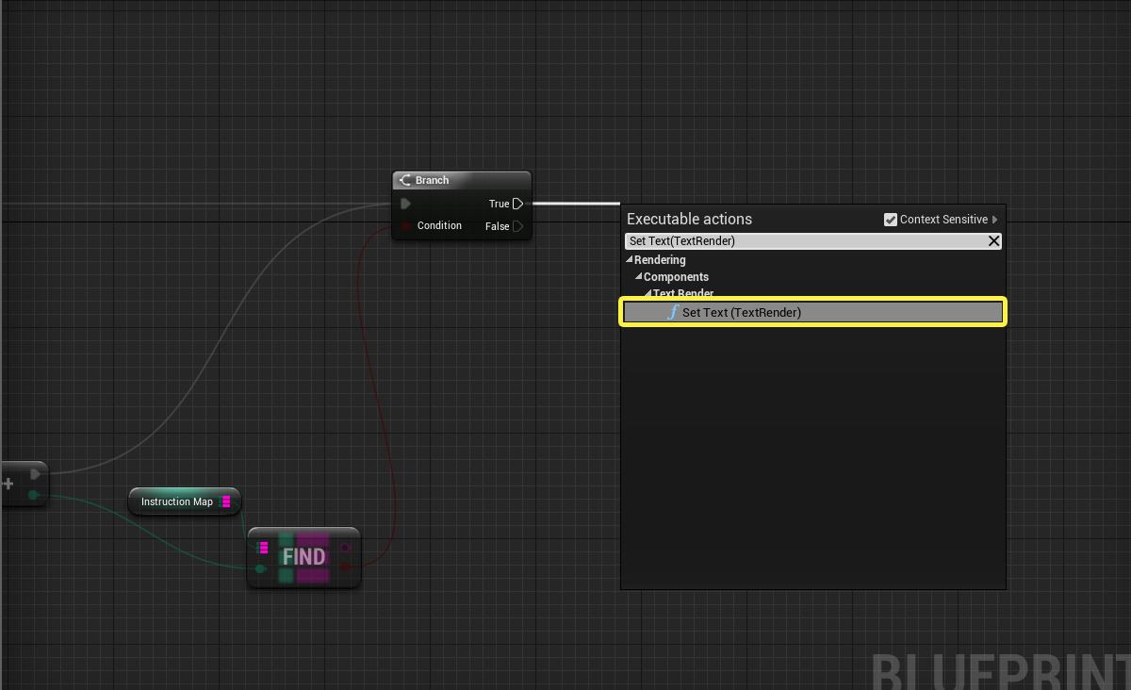The height and width of the screenshot is (690, 1131).
Task: Click the Branch node's True execution pin
Action: pyautogui.click(x=517, y=204)
